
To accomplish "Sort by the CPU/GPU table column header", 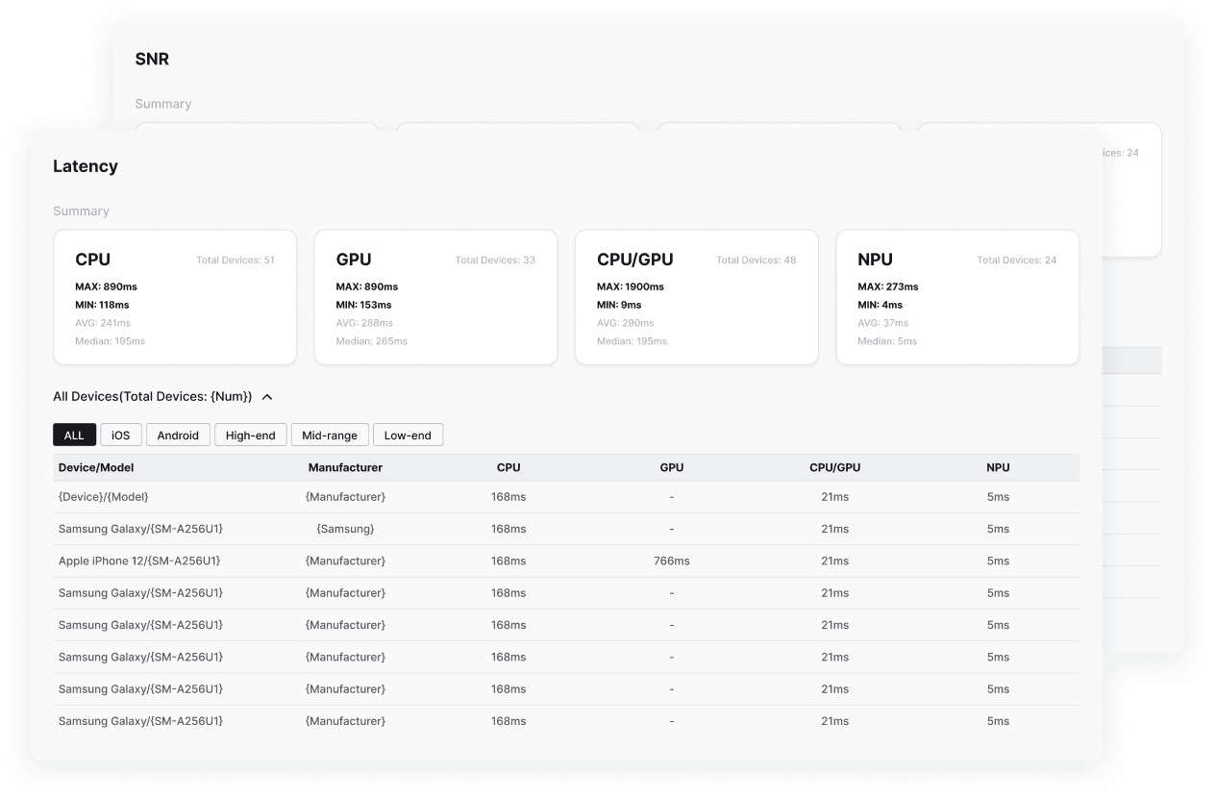I will 834,468.
